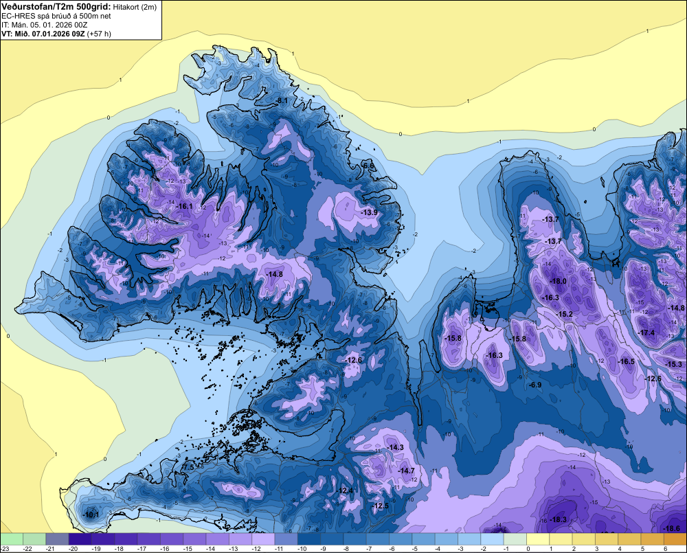The image size is (687, 553).
Task: Click the dark blue legend swatch at -10
Action: 309,539
